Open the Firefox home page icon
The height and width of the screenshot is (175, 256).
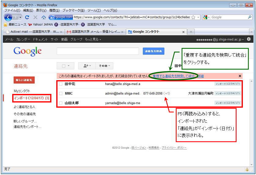pos(44,17)
